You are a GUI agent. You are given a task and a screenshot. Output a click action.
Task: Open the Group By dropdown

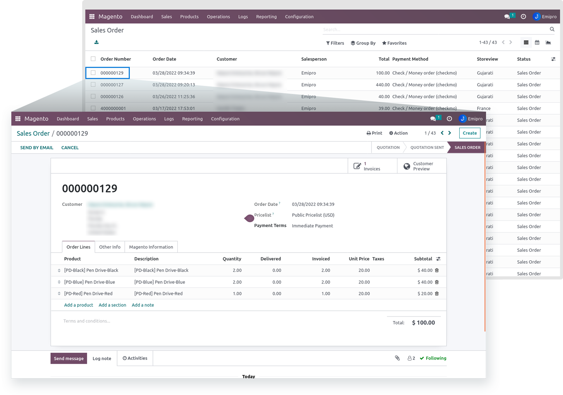pyautogui.click(x=363, y=43)
